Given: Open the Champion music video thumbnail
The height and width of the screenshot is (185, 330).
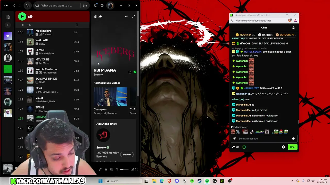Looking at the screenshot, I should tap(110, 97).
